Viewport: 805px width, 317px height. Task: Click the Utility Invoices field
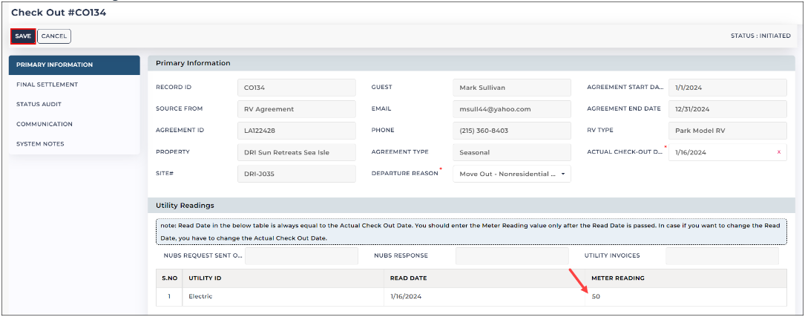pyautogui.click(x=723, y=256)
